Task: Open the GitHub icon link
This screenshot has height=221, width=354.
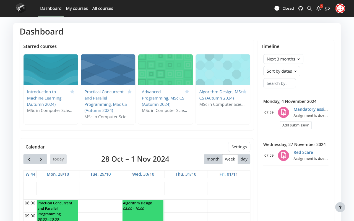Action: pyautogui.click(x=301, y=8)
